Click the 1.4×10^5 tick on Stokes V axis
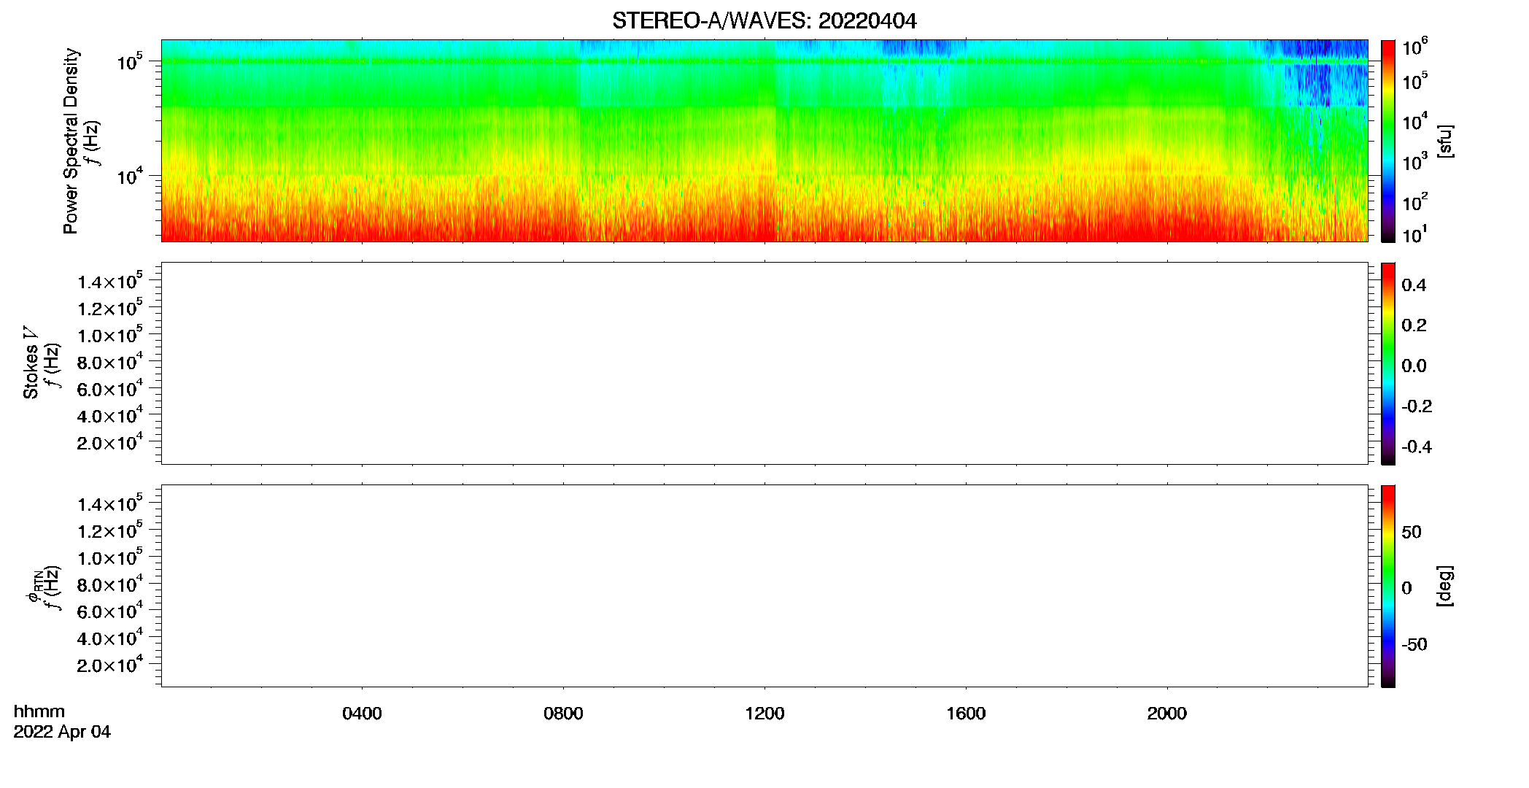Image resolution: width=1529 pixels, height=788 pixels. coord(110,282)
